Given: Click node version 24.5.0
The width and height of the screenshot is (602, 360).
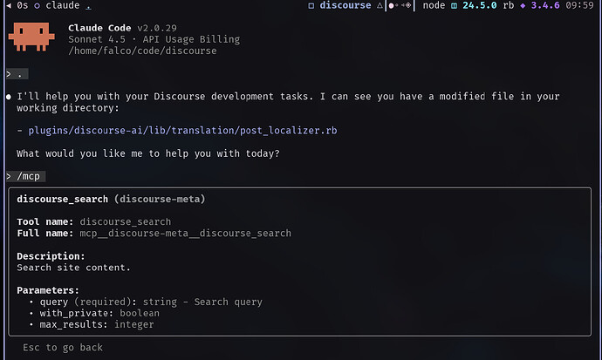Looking at the screenshot, I should click(480, 5).
